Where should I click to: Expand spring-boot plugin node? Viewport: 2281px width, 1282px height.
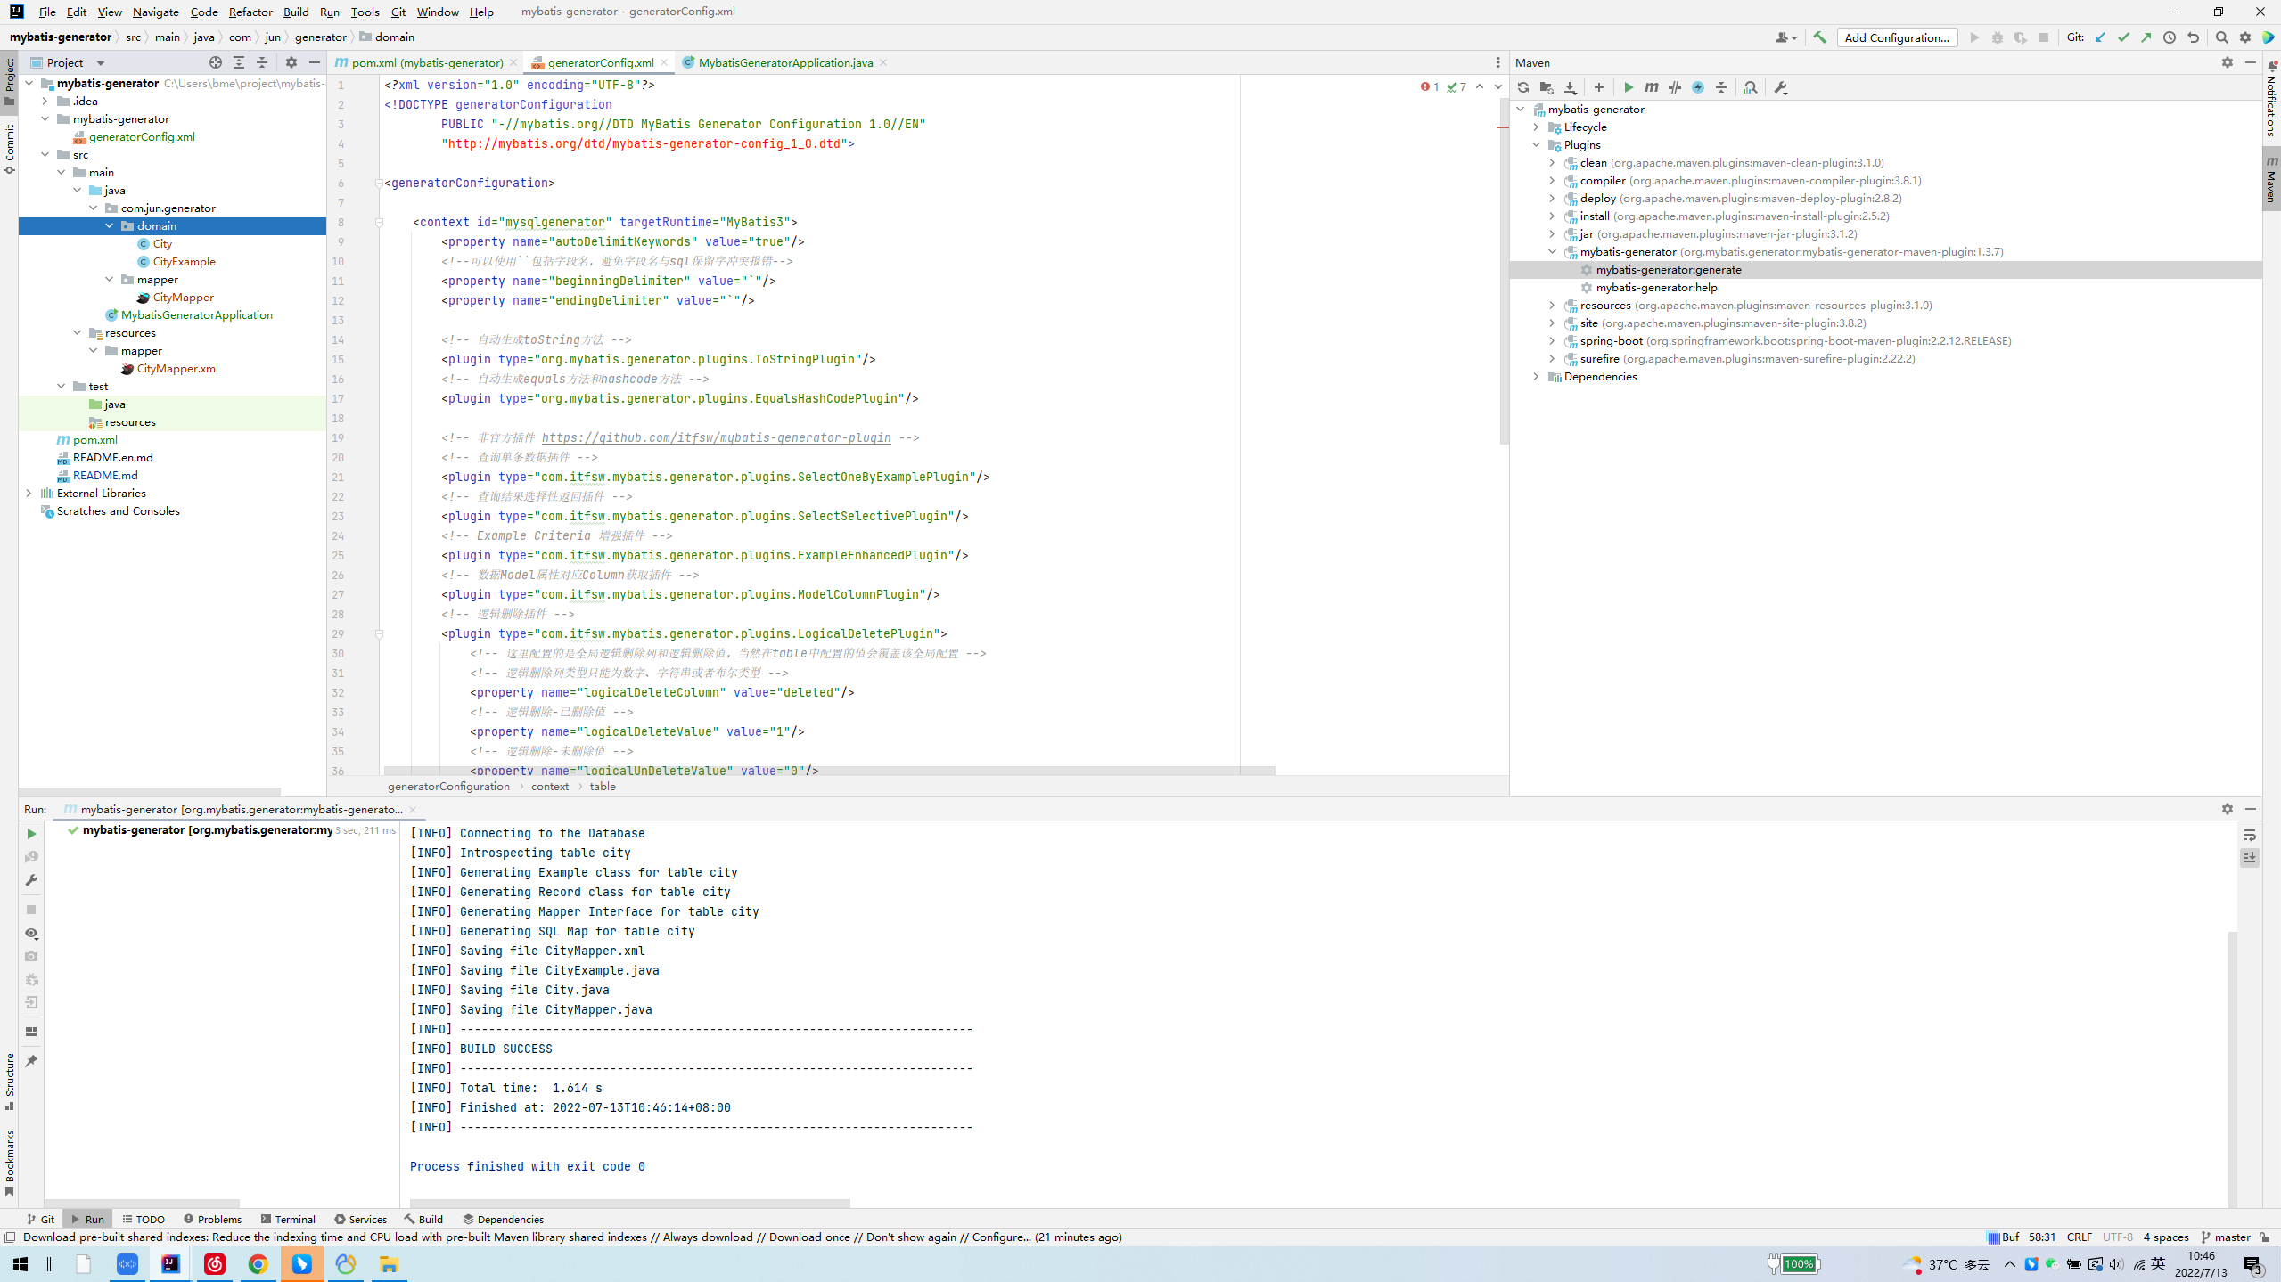point(1552,340)
